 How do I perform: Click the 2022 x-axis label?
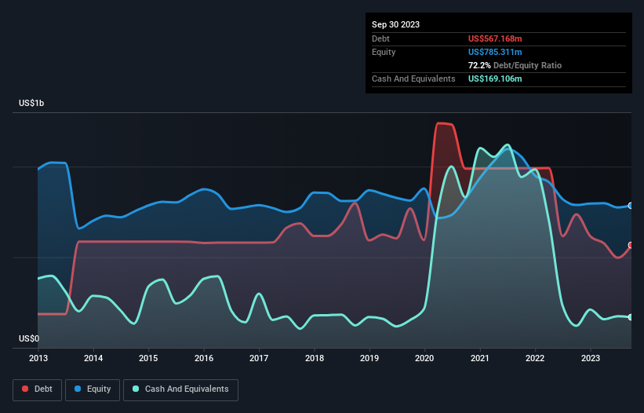[x=535, y=358]
